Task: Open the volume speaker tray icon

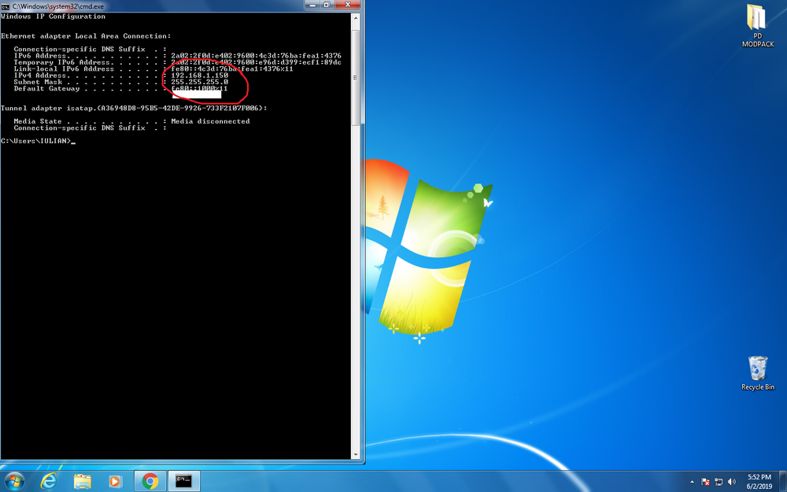Action: pyautogui.click(x=732, y=482)
